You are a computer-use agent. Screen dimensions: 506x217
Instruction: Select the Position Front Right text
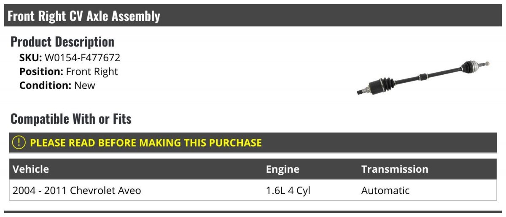(x=69, y=71)
